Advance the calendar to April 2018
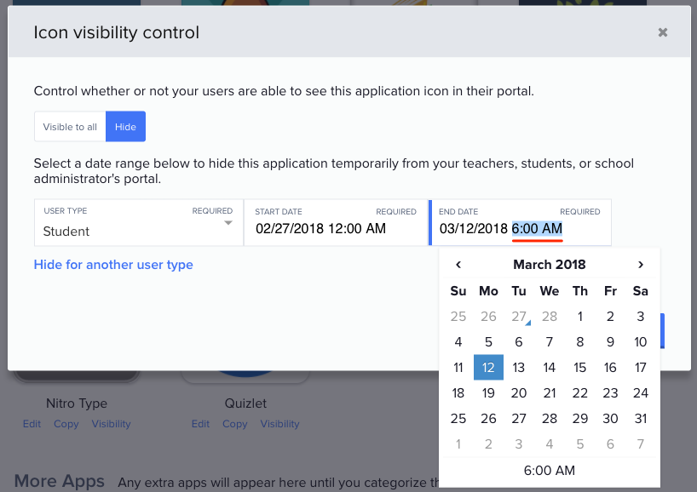The height and width of the screenshot is (492, 697). 640,265
